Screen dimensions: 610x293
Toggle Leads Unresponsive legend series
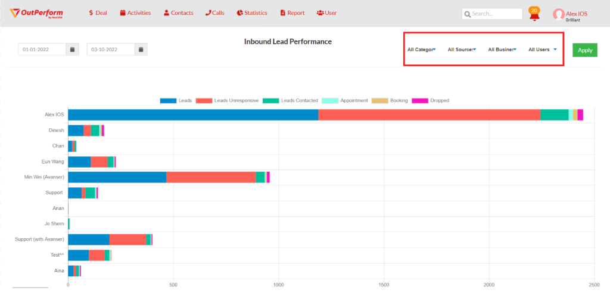tap(228, 100)
